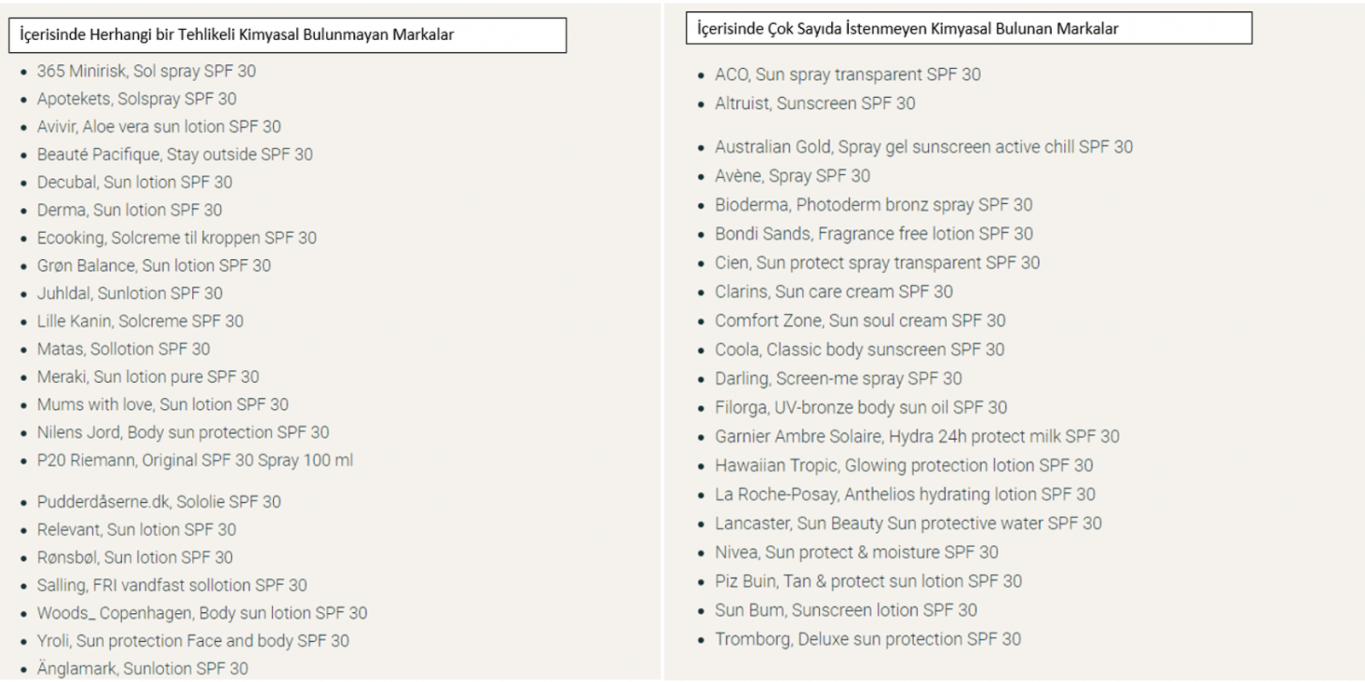The height and width of the screenshot is (682, 1365).
Task: Click the La Roche-Posay Anthelios hydrating lotion entry
Action: [905, 494]
